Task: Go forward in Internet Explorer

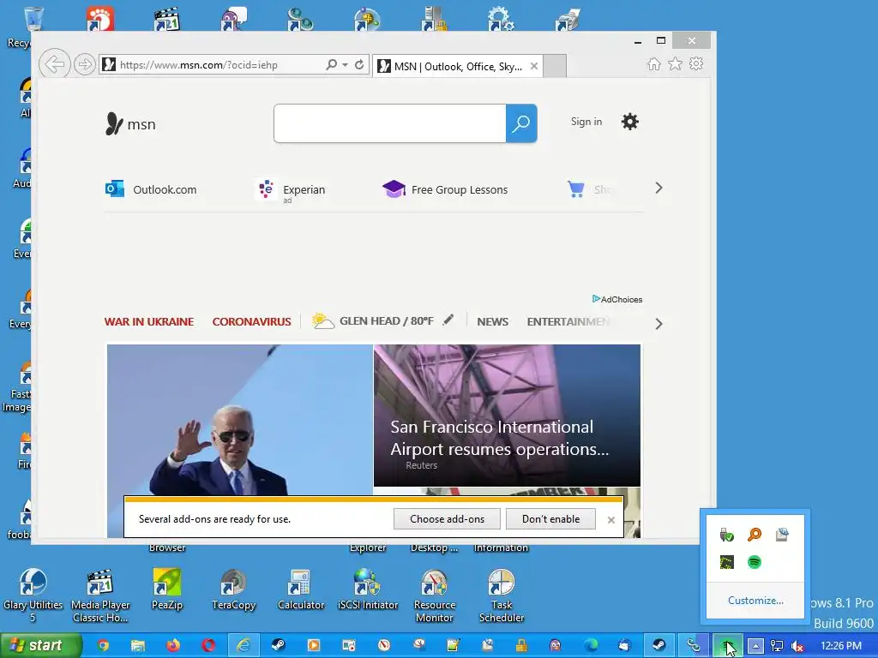Action: [x=85, y=64]
